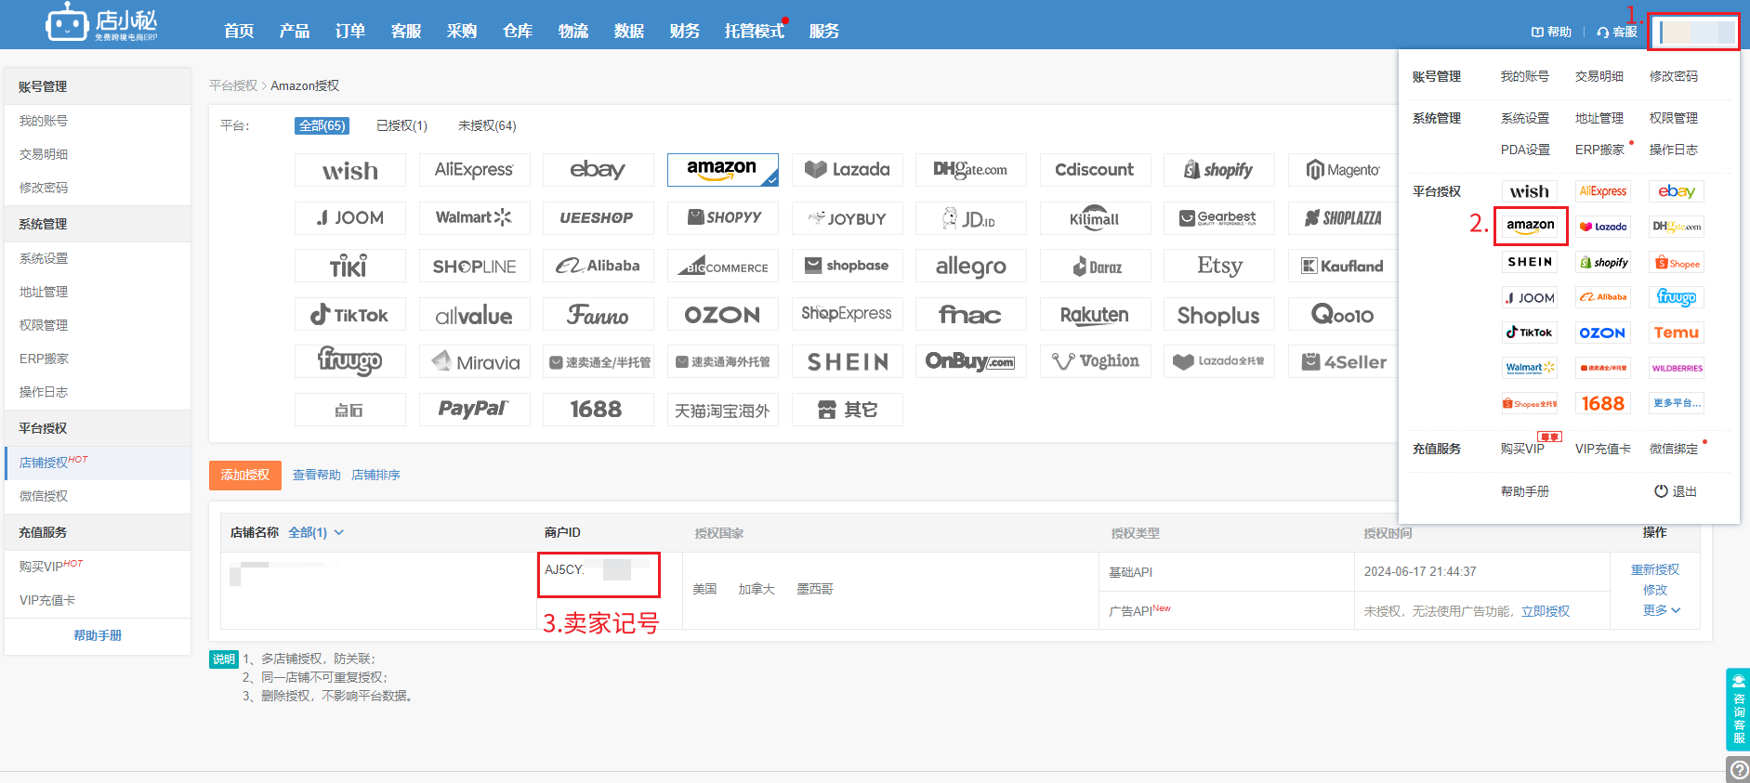Select the fruugo platform logo in grid
The image size is (1750, 783).
click(x=350, y=362)
